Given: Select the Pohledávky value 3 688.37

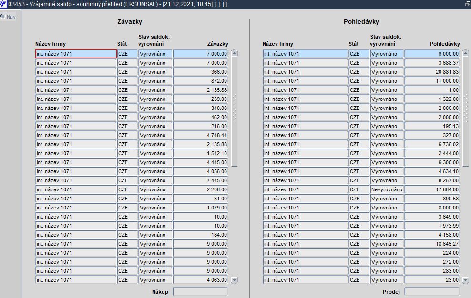Looking at the screenshot, I should click(x=432, y=63).
